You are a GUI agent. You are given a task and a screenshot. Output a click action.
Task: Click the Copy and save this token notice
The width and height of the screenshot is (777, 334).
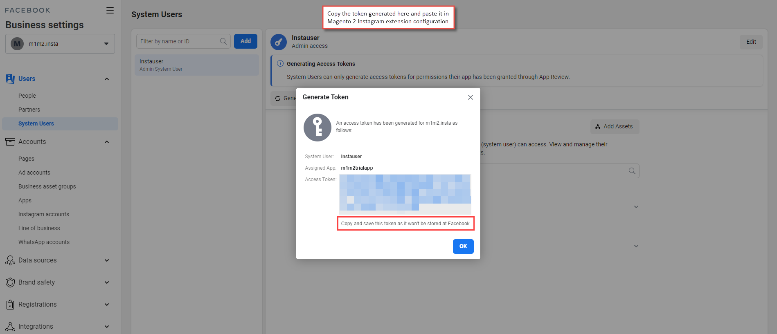coord(406,224)
